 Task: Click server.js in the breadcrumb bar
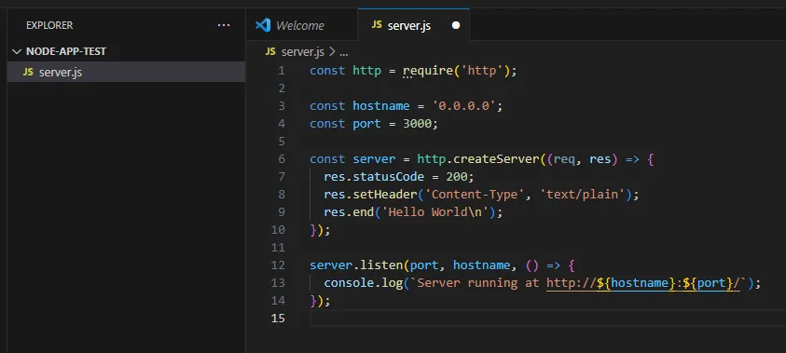(x=303, y=52)
